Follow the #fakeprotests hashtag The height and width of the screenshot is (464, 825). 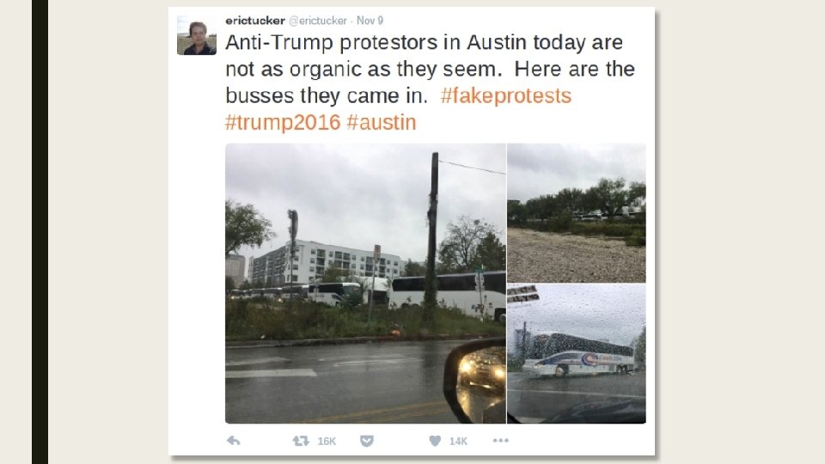[505, 95]
